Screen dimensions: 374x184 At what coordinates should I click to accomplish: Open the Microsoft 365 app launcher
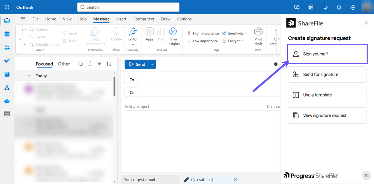point(7,7)
